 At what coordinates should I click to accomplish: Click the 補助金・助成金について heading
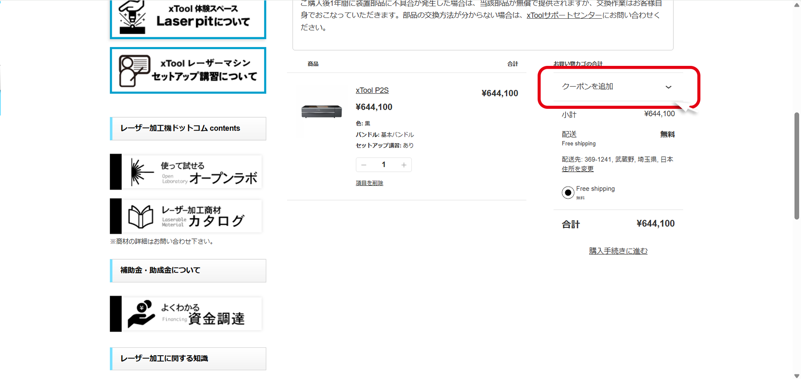pos(188,271)
